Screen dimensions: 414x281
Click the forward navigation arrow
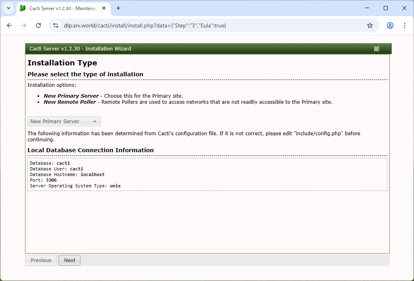coord(24,25)
